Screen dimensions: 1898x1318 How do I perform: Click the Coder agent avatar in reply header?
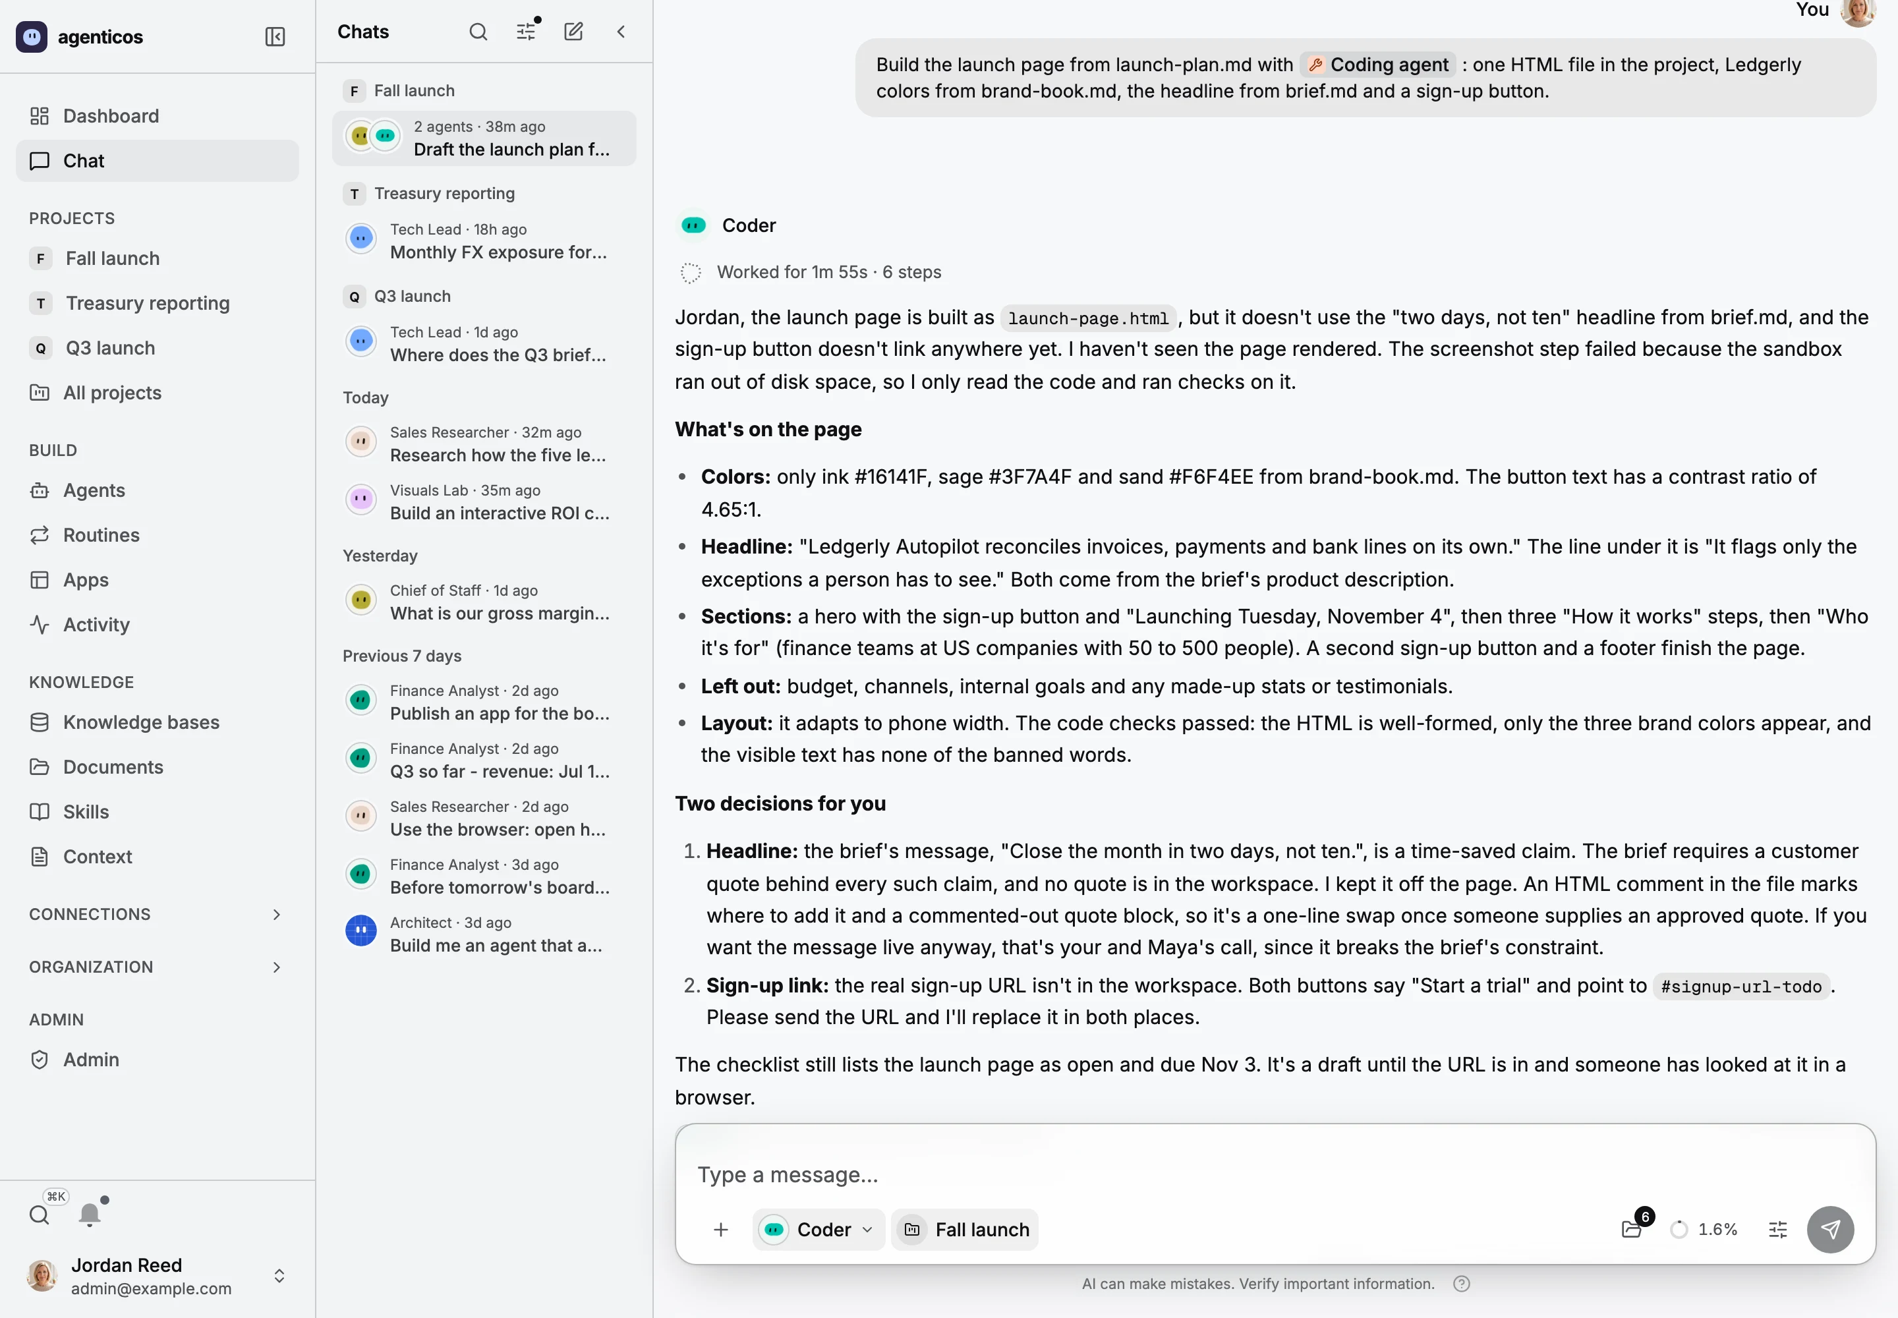click(694, 225)
